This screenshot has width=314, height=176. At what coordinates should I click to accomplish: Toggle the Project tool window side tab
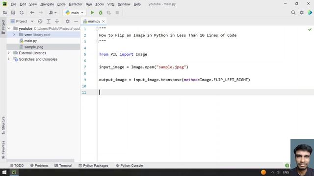click(x=3, y=27)
